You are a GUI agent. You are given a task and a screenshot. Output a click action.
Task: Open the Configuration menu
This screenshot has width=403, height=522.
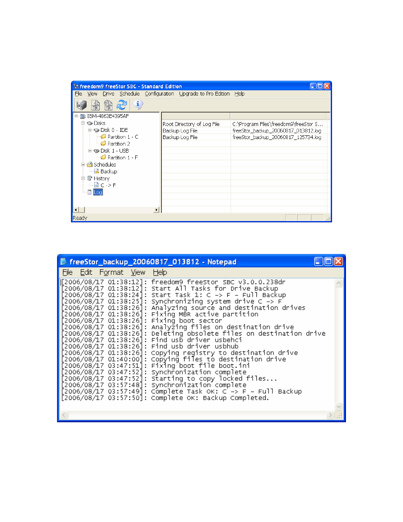click(159, 94)
